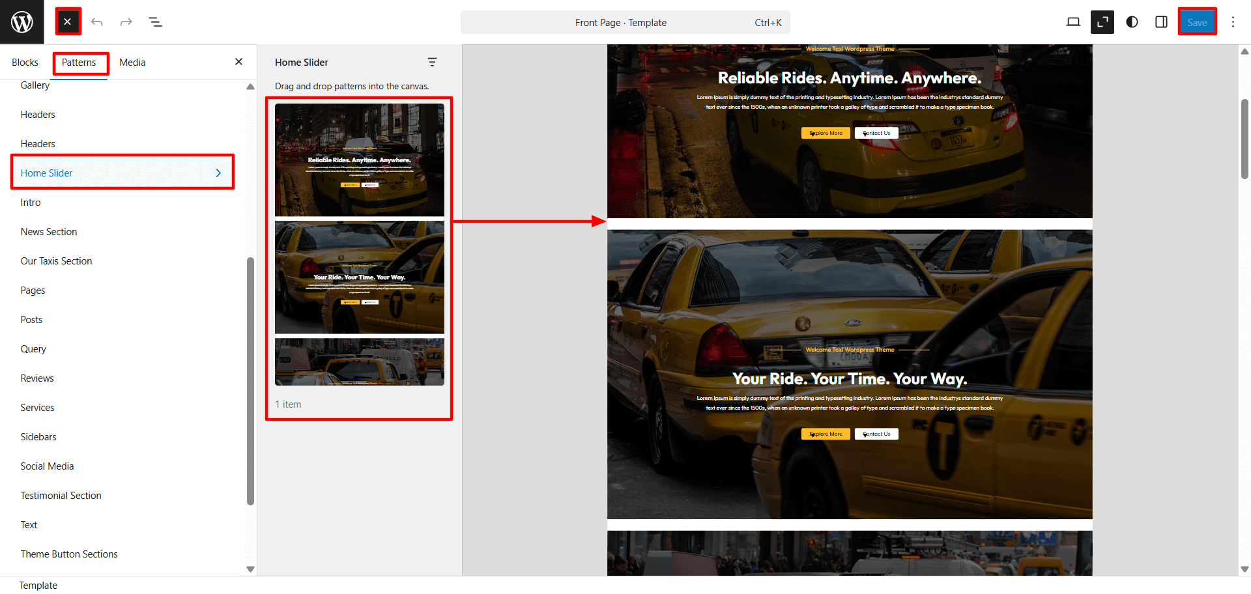Switch to the Media tab
This screenshot has width=1251, height=594.
(x=132, y=63)
